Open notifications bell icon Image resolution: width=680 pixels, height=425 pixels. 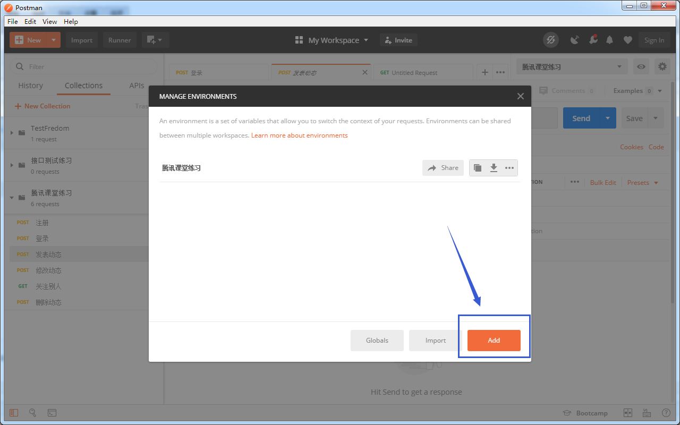[610, 40]
